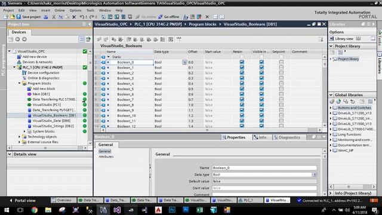
Task: Click the New project toolbar icon
Action: coord(5,17)
